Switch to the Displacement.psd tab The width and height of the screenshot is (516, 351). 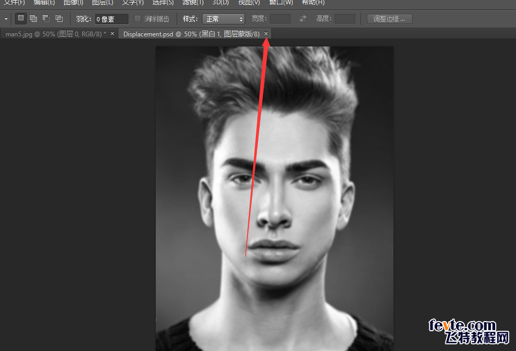pos(191,34)
